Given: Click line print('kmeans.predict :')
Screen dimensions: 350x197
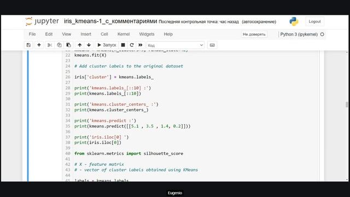Looking at the screenshot, I should (105, 121).
